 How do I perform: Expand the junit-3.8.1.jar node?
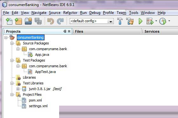pyautogui.click(x=18, y=89)
